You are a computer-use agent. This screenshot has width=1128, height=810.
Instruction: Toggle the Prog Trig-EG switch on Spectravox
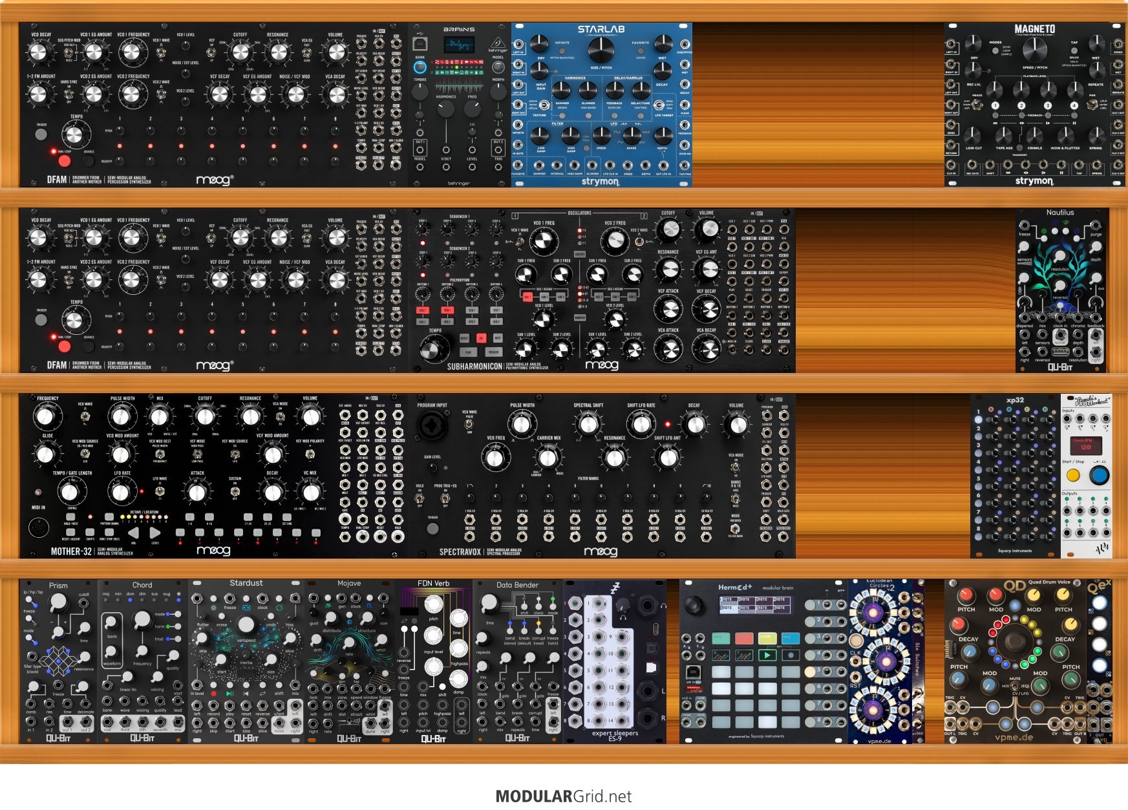pyautogui.click(x=445, y=498)
